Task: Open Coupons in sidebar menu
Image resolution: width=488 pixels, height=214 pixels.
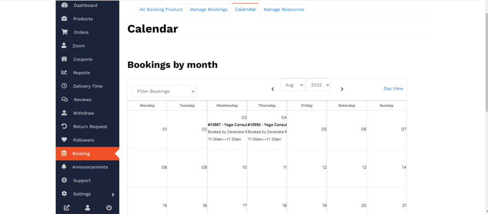Action: [82, 59]
